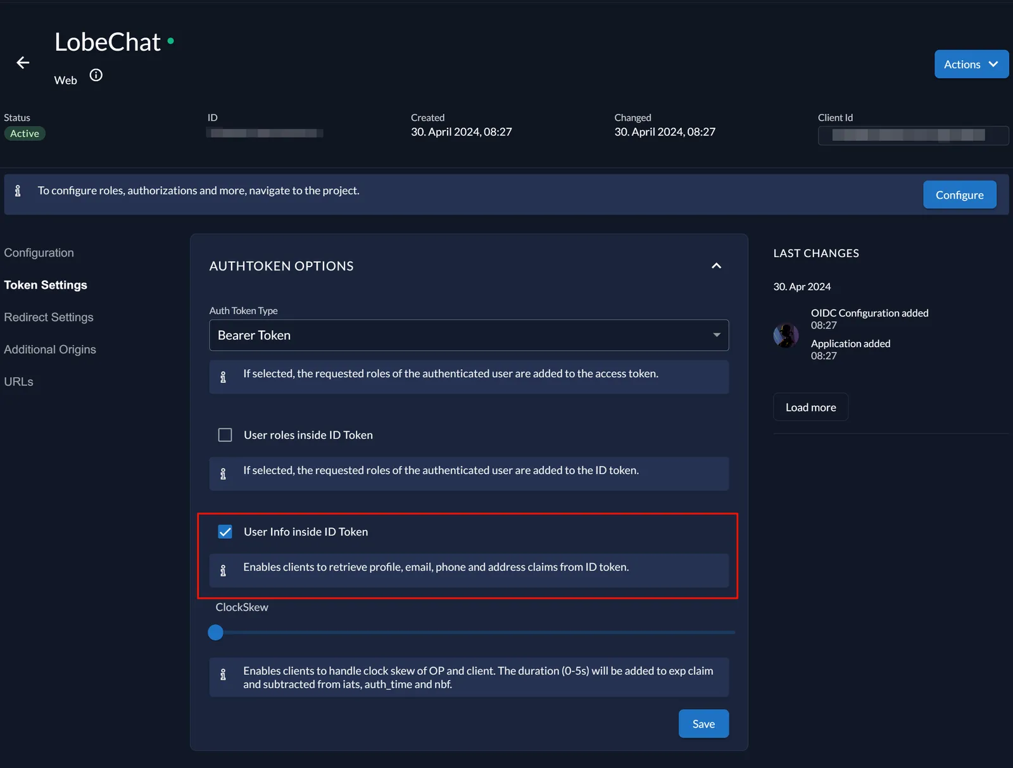Click the info icon next to Web
The width and height of the screenshot is (1013, 768).
(96, 75)
